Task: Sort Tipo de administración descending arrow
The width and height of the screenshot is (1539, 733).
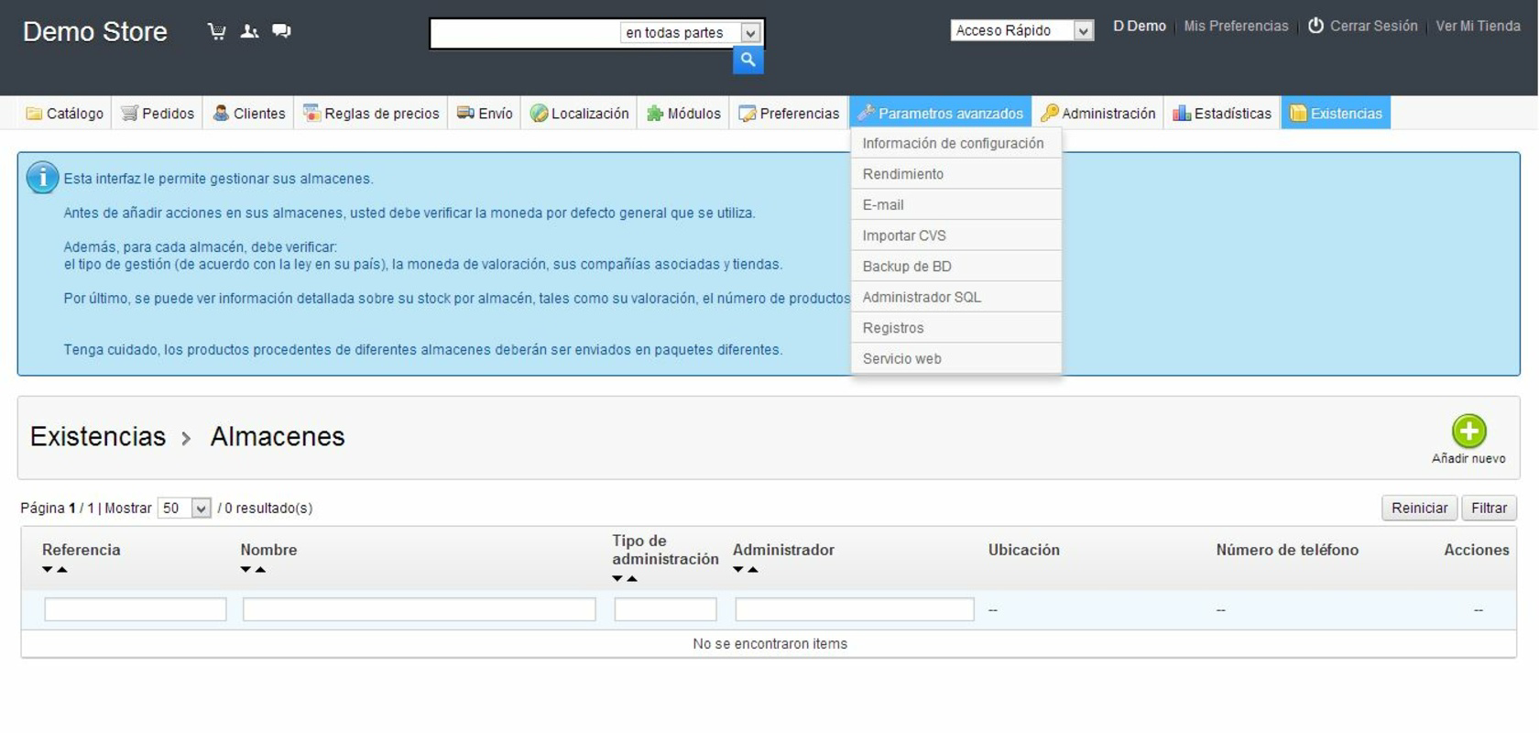Action: tap(617, 579)
